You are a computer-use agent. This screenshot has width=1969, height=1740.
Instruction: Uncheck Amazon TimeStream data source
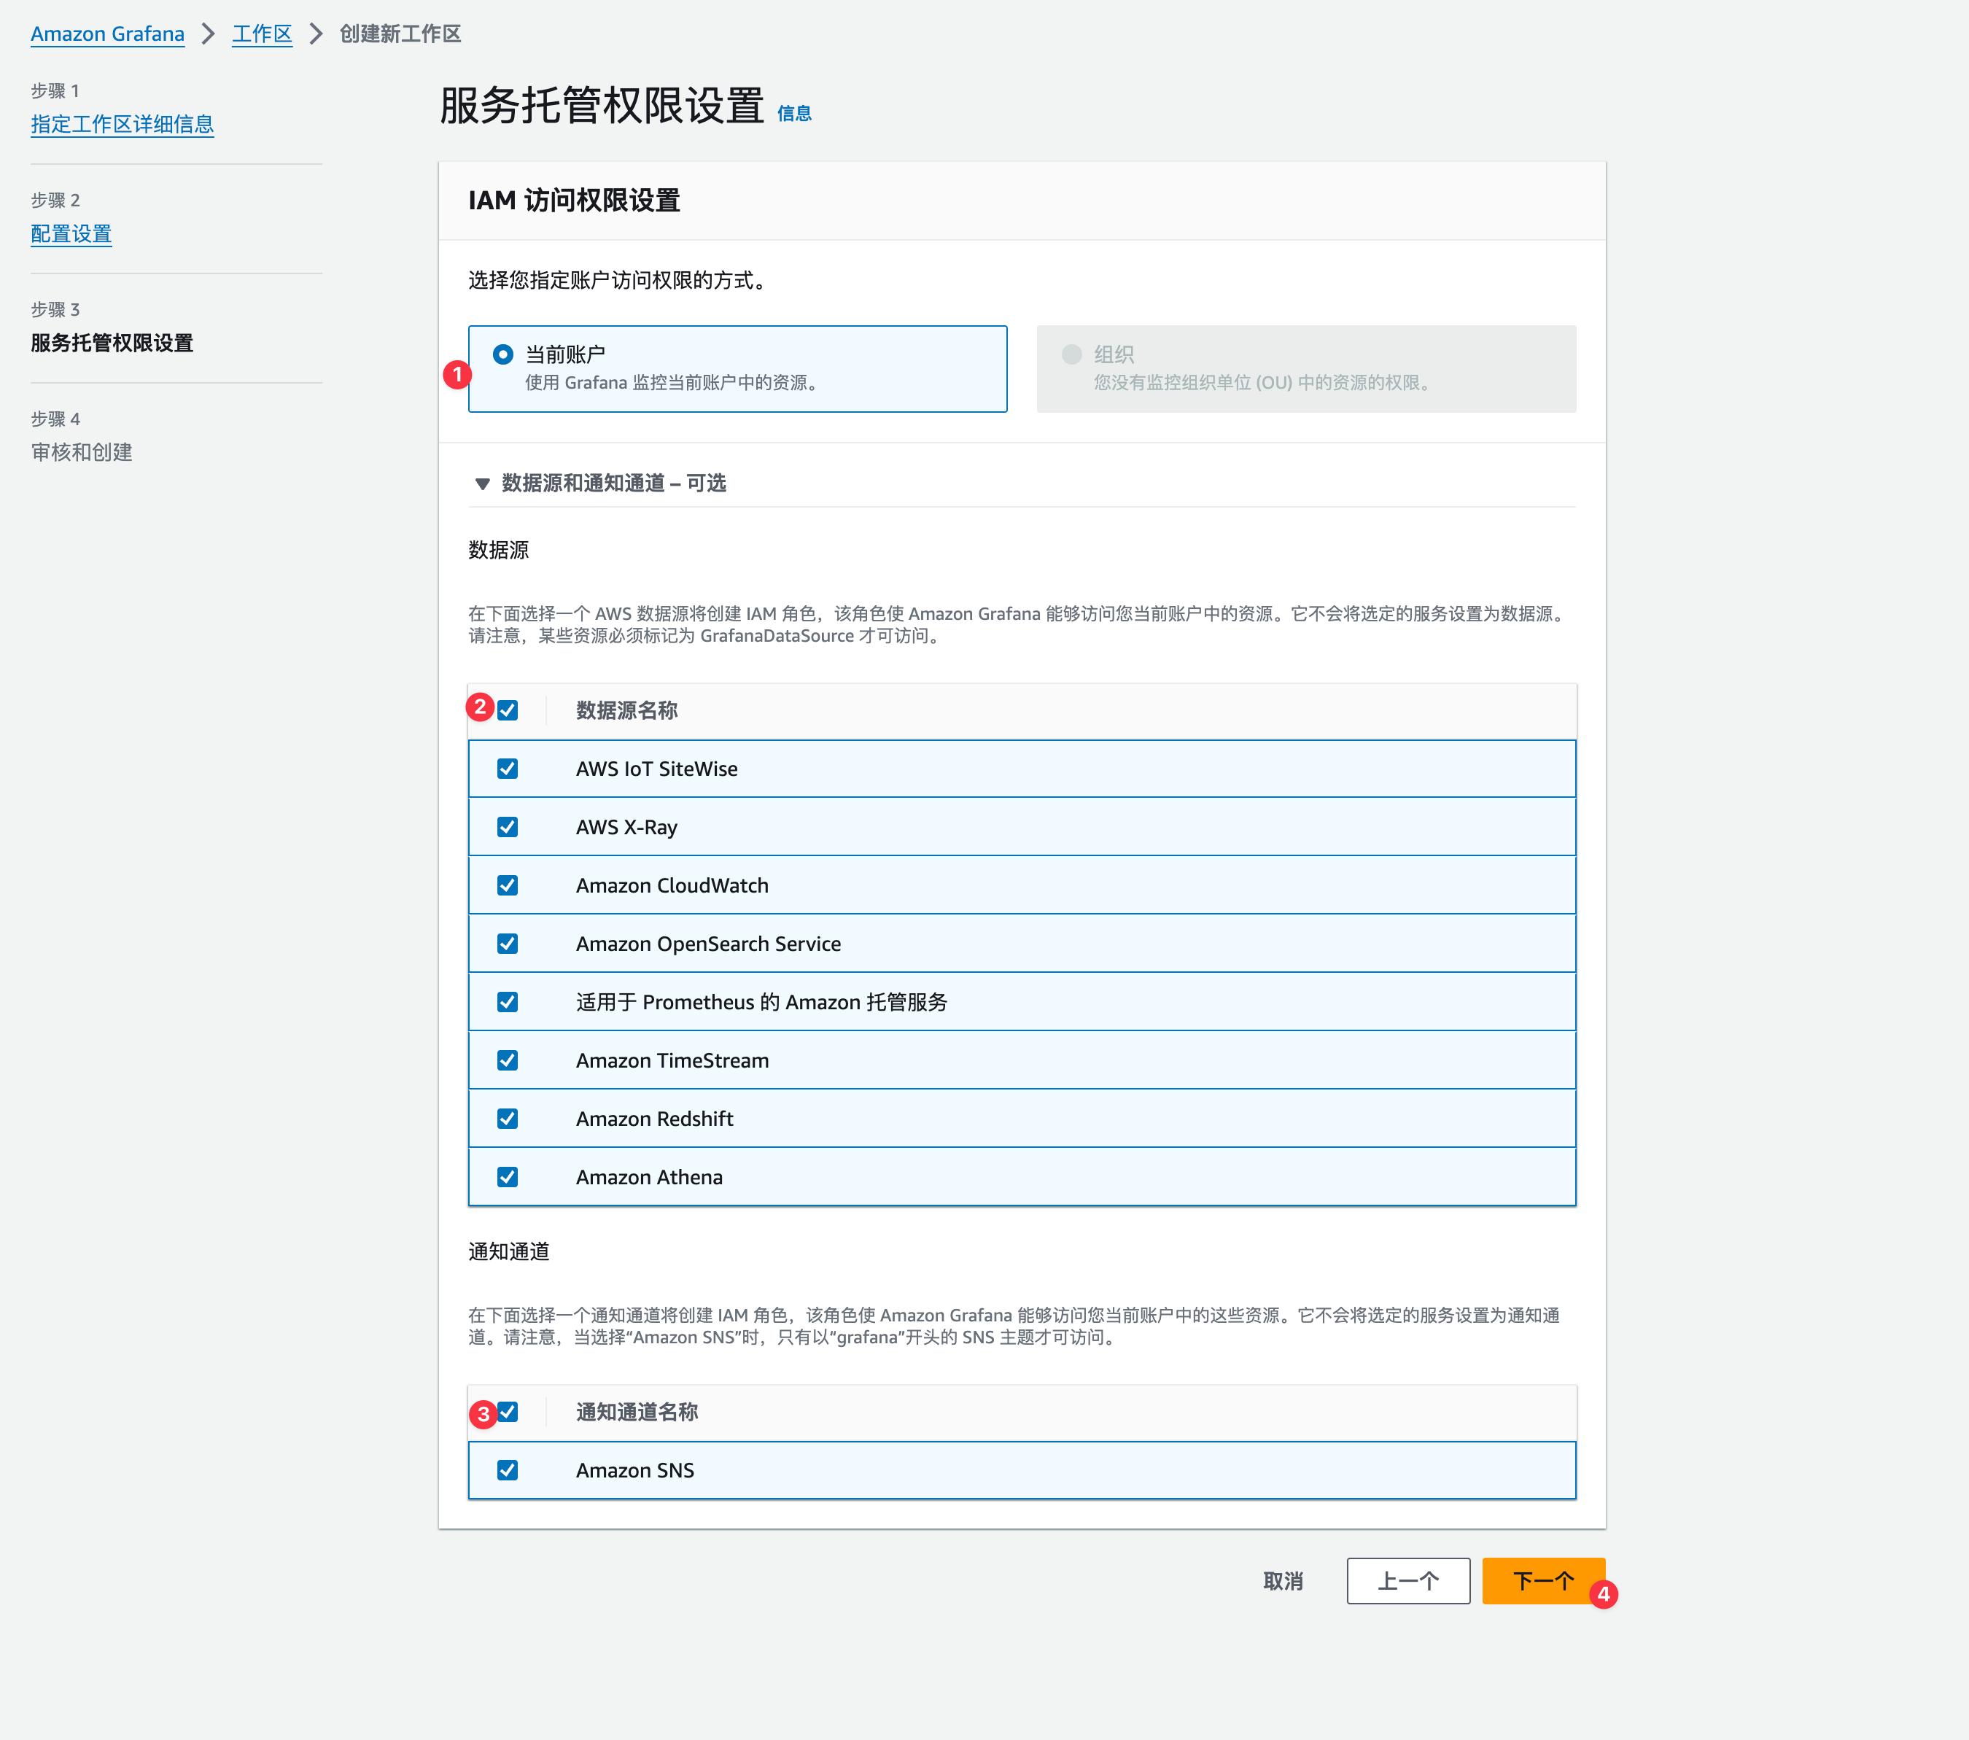point(508,1060)
